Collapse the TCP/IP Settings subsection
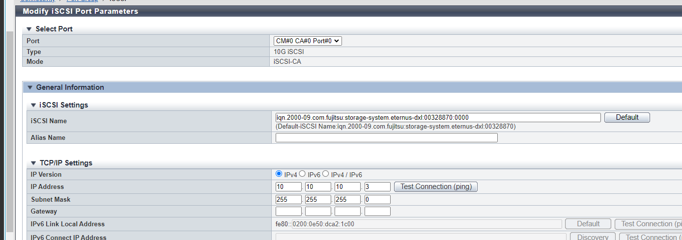 [33, 163]
